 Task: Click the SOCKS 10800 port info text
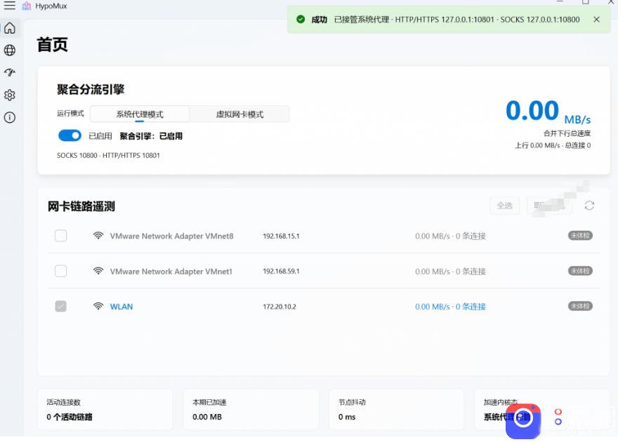point(108,156)
